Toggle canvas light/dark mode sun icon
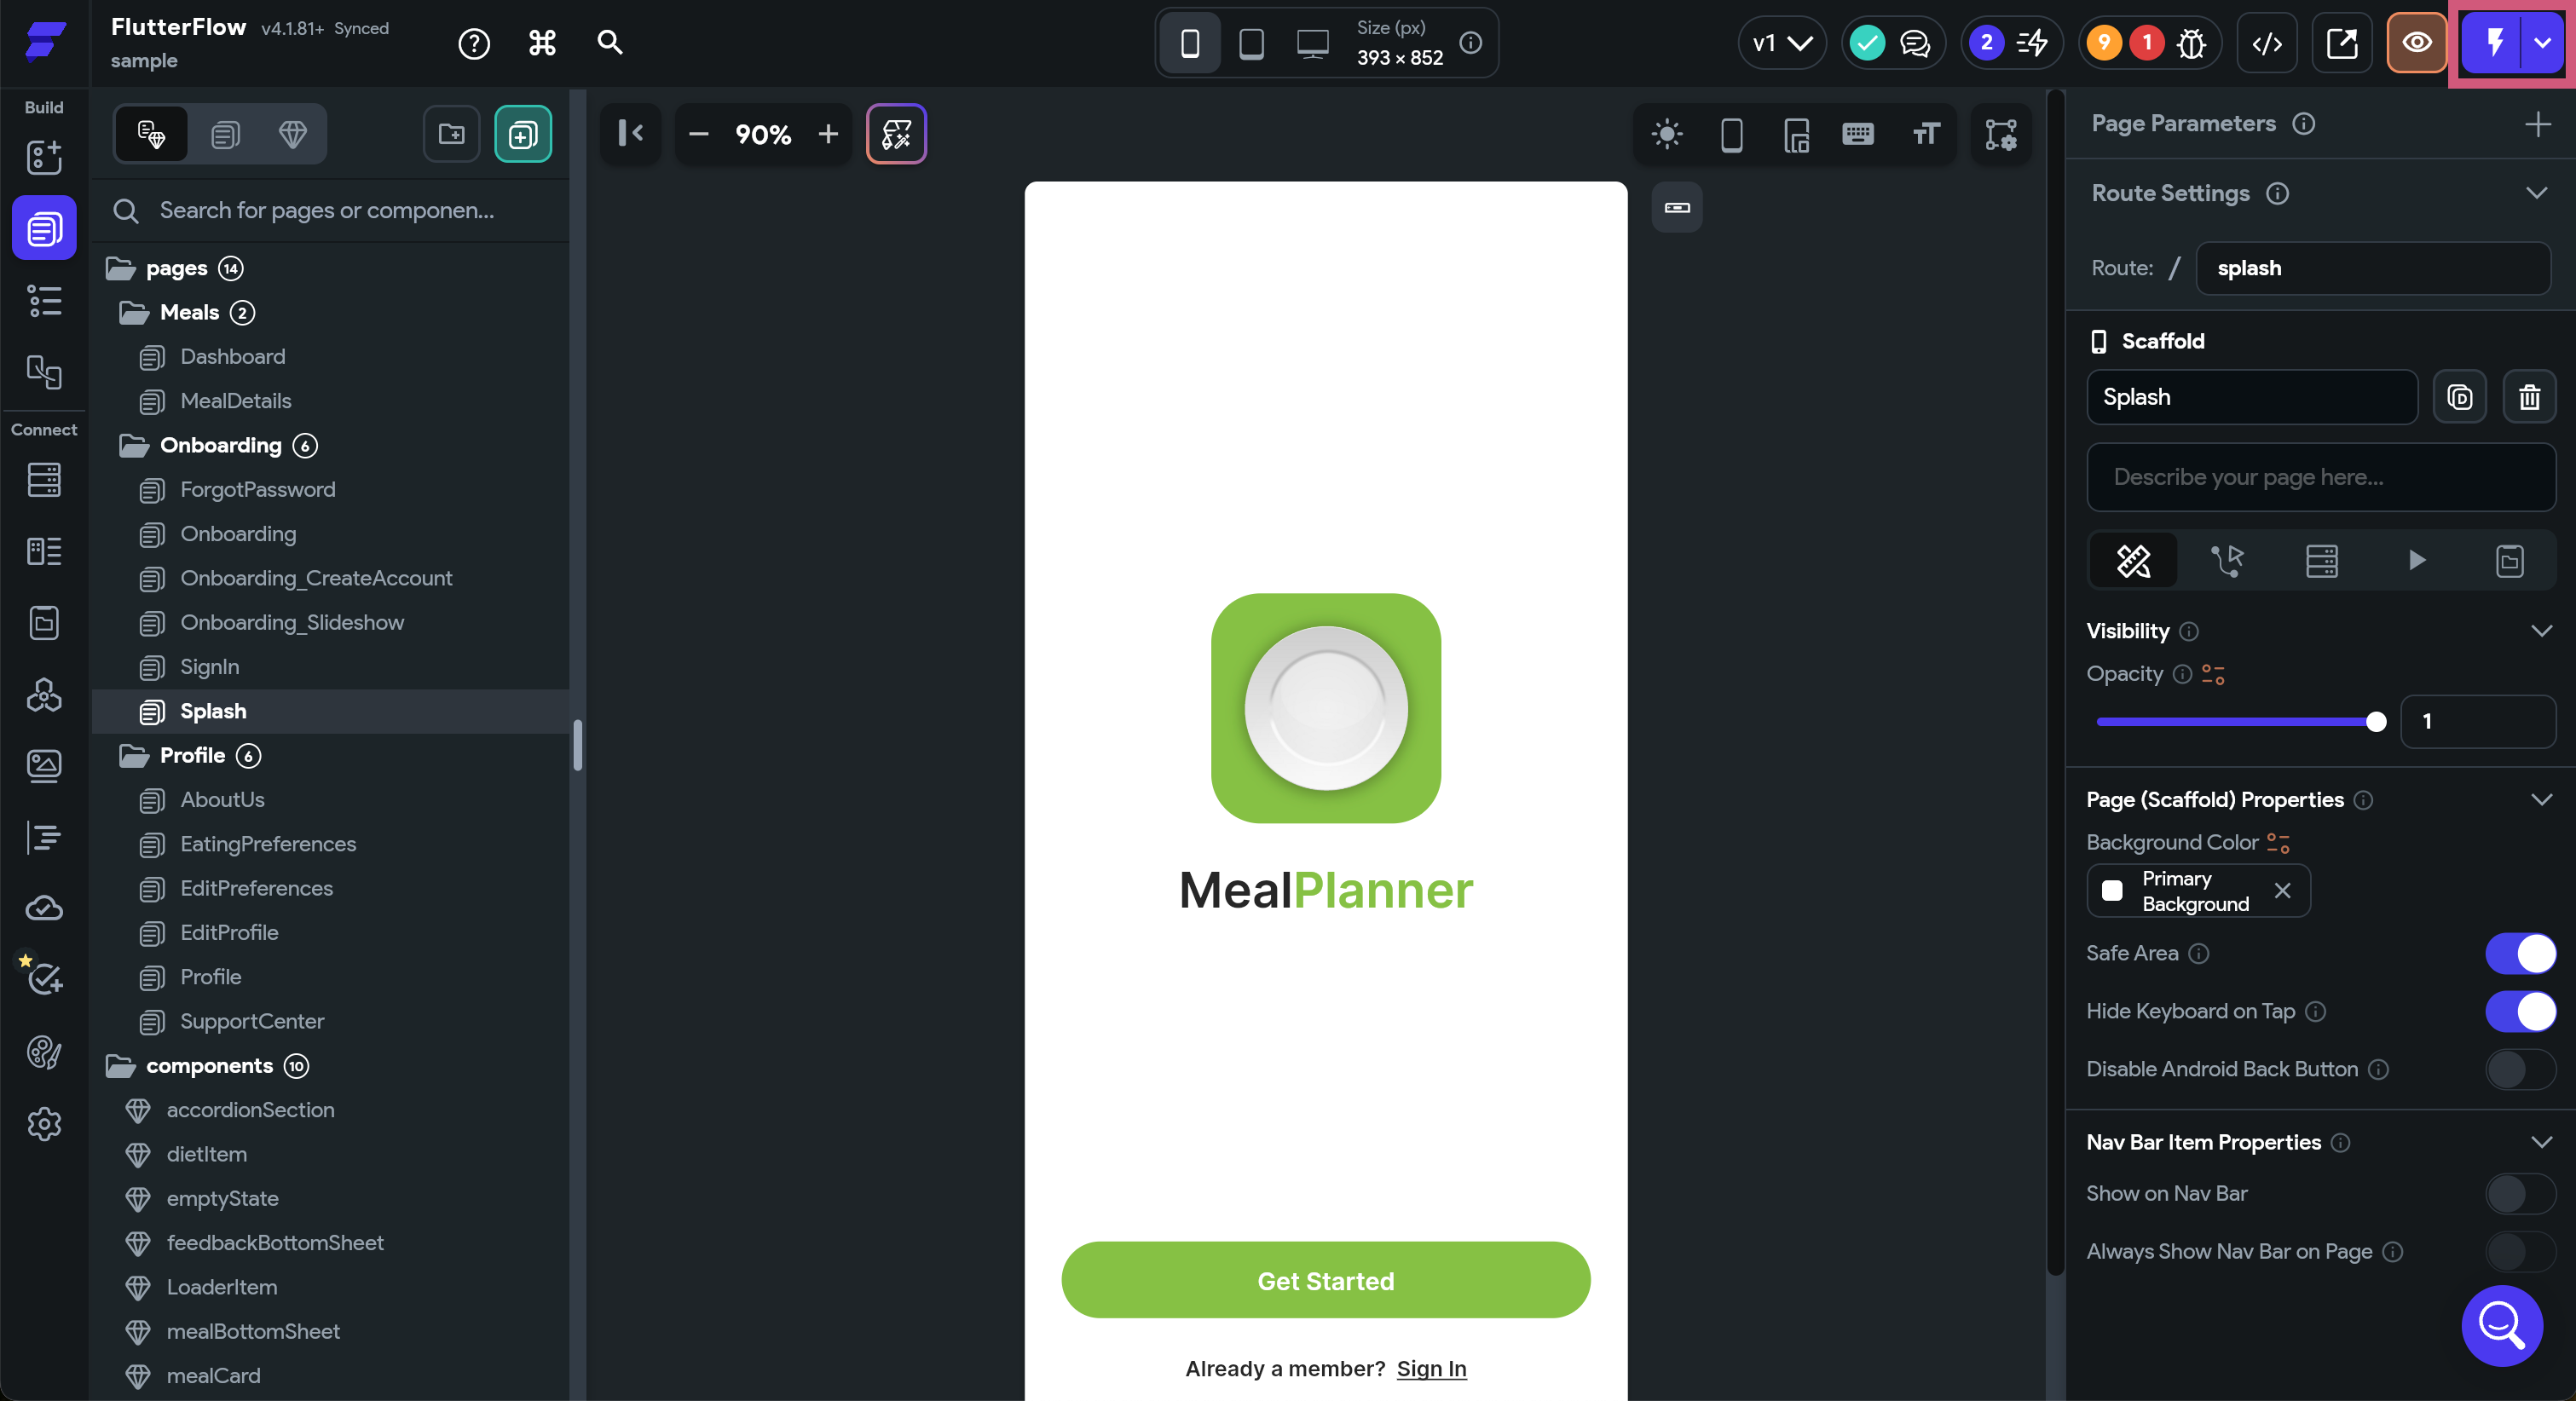 pos(1667,134)
